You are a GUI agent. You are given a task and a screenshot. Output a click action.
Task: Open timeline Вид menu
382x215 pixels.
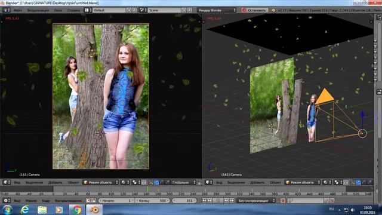coord(17,201)
